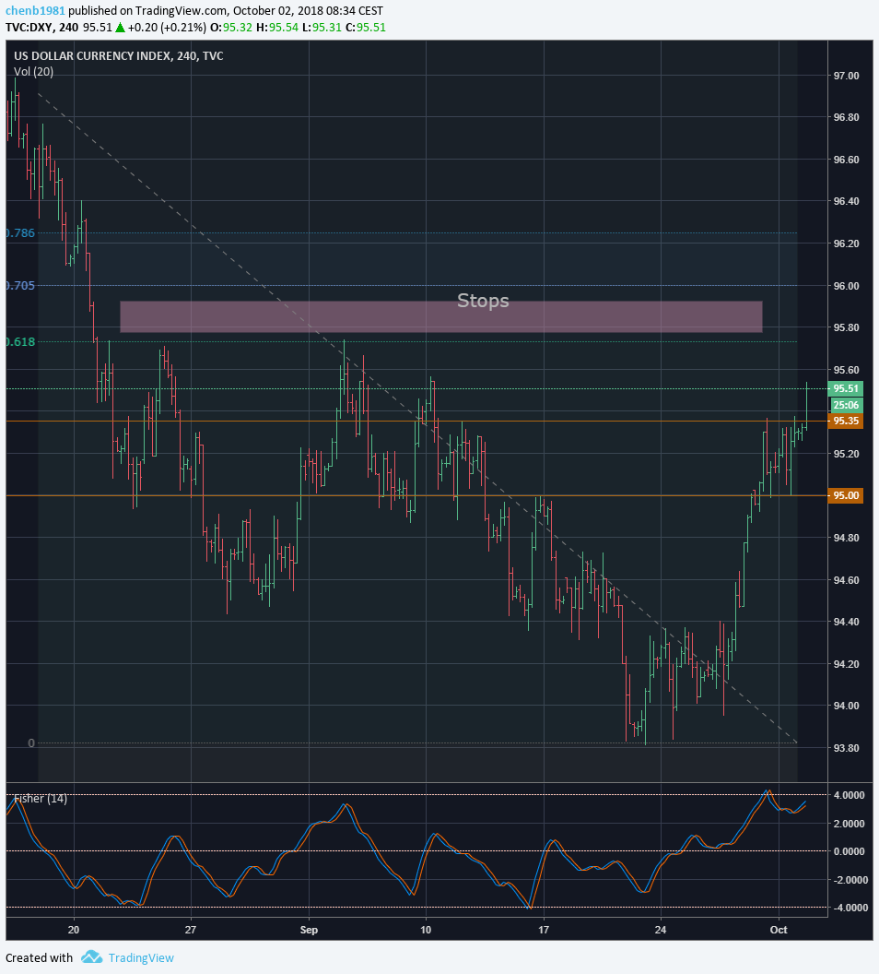Image resolution: width=879 pixels, height=974 pixels.
Task: Click the 93.80 price axis label
Action: click(846, 748)
